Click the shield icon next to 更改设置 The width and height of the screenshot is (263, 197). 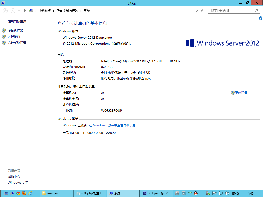[233, 93]
